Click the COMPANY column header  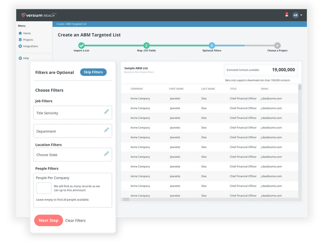(x=137, y=89)
